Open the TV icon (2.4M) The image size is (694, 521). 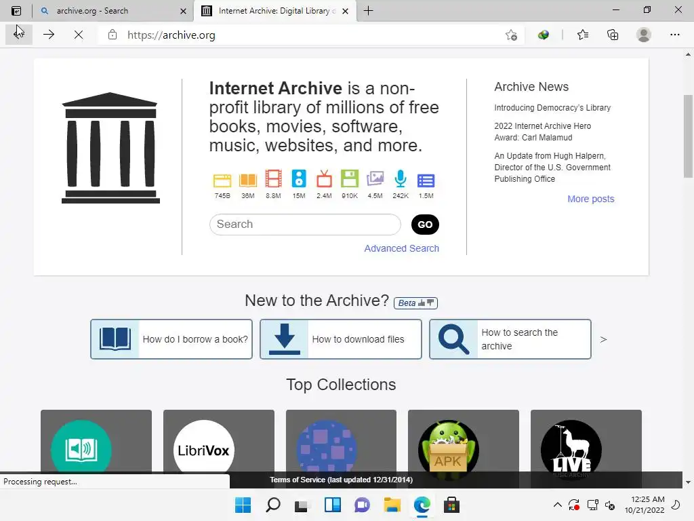tap(324, 179)
